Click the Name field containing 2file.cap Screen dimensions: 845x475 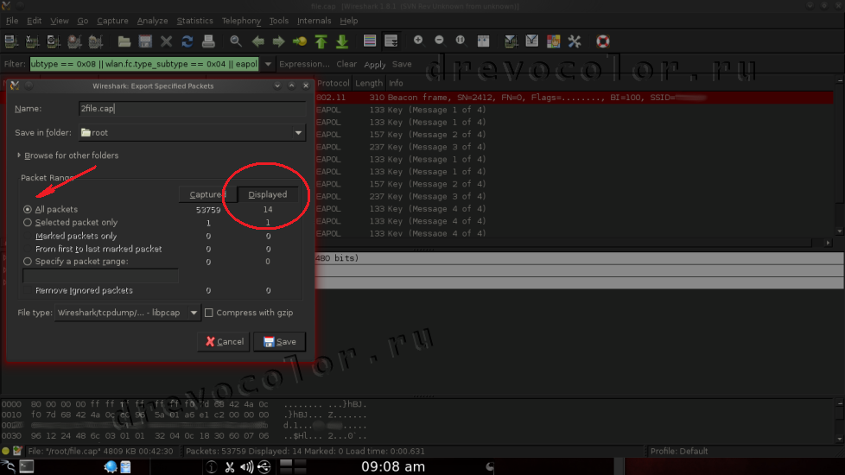click(x=193, y=108)
